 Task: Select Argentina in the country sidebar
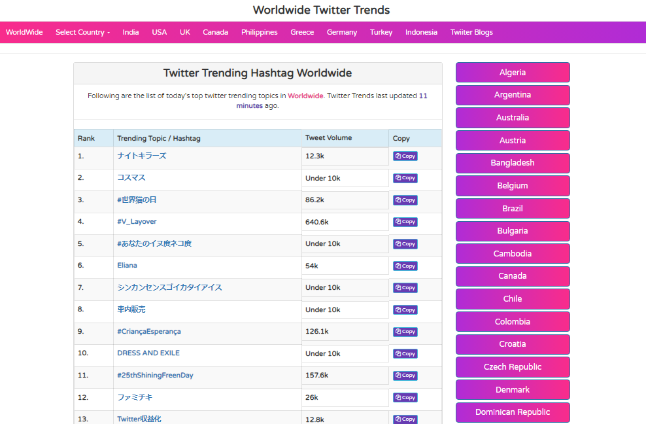(x=513, y=95)
